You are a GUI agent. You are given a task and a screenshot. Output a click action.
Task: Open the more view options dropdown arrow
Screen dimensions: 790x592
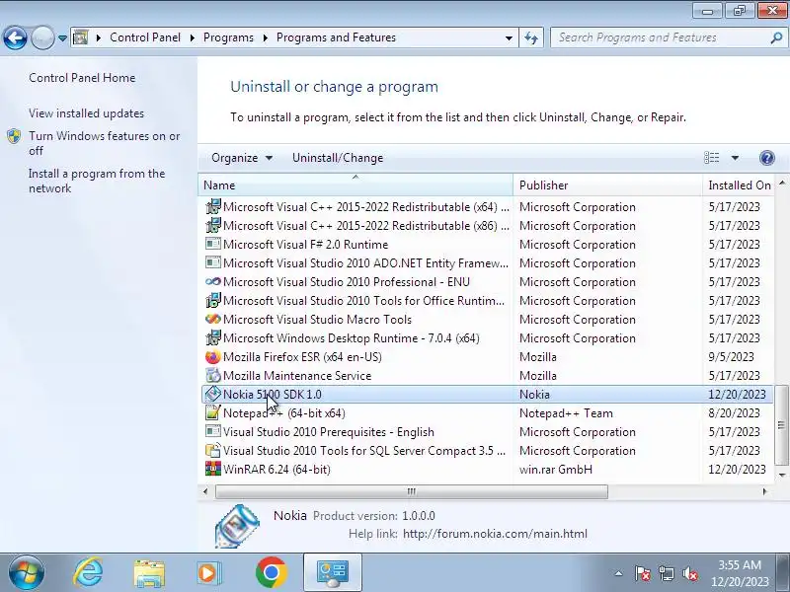click(735, 158)
